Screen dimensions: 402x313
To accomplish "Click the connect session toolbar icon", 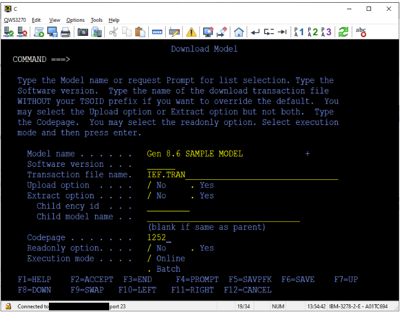I will (9, 32).
